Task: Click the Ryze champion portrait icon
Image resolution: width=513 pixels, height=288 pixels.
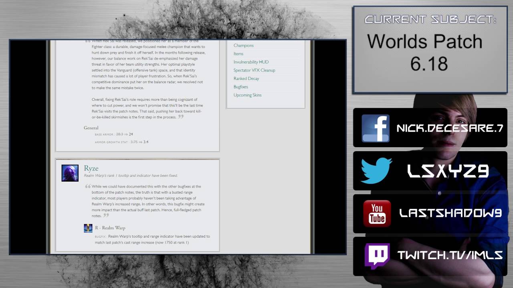Action: coord(70,173)
